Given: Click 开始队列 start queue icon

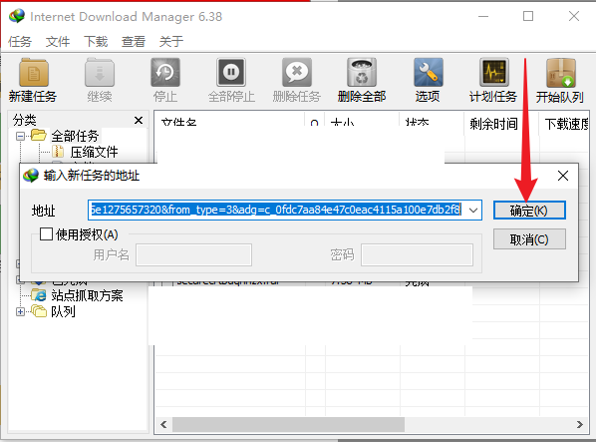Looking at the screenshot, I should pyautogui.click(x=560, y=72).
